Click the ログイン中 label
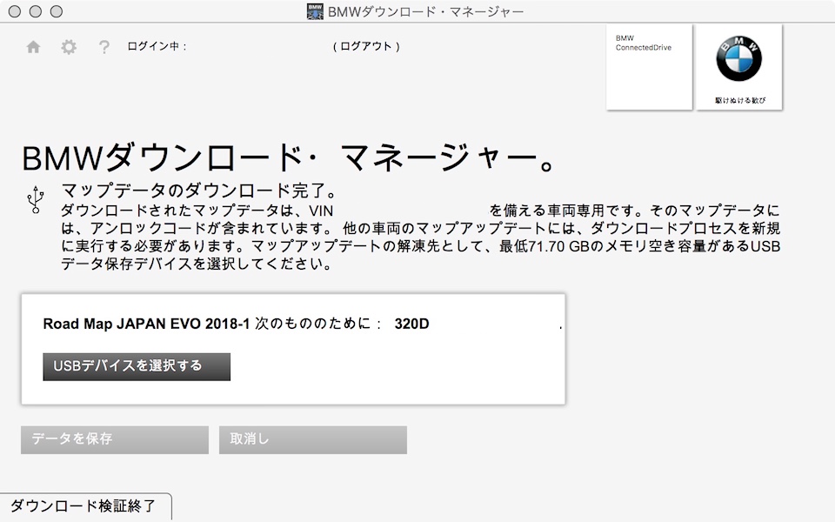The width and height of the screenshot is (835, 522). click(x=157, y=46)
